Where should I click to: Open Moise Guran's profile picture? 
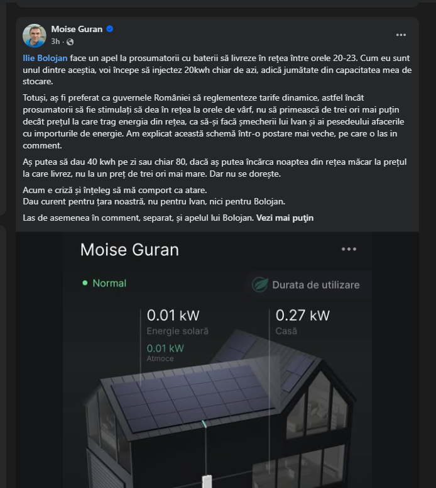tap(35, 35)
